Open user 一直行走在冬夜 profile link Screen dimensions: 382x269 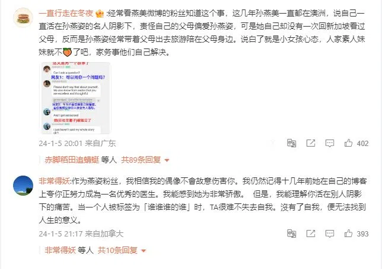pyautogui.click(x=66, y=13)
